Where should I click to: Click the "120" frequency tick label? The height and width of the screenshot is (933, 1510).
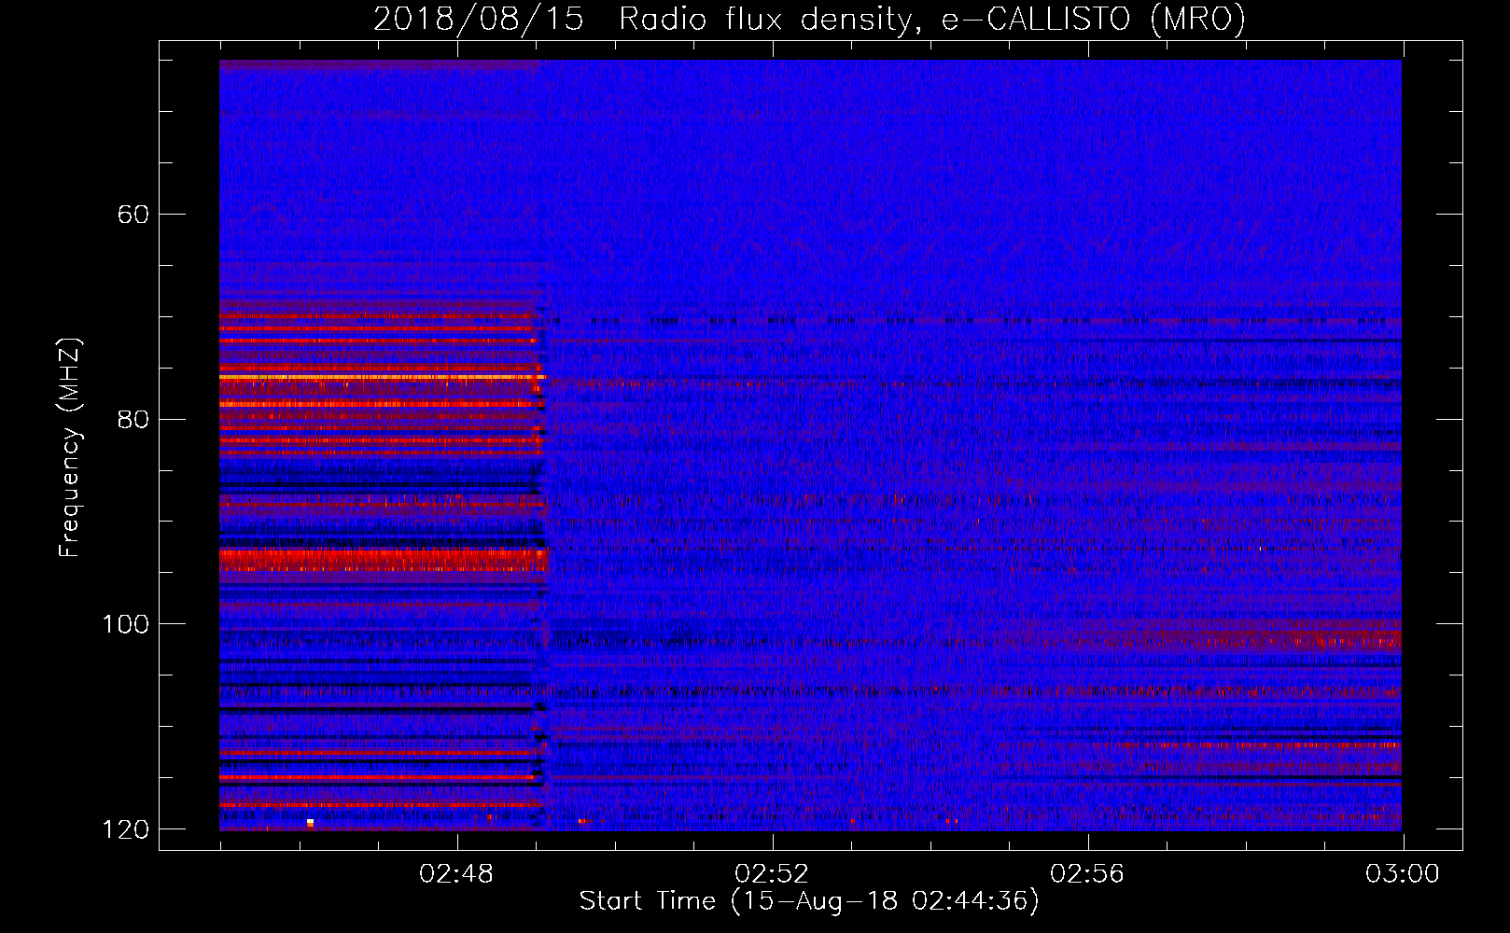125,829
